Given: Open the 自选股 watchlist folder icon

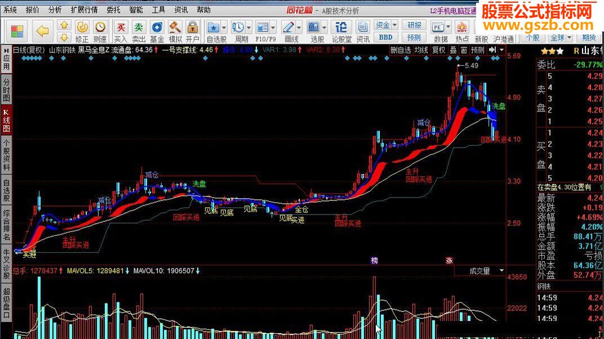Looking at the screenshot, I should click(x=214, y=28).
